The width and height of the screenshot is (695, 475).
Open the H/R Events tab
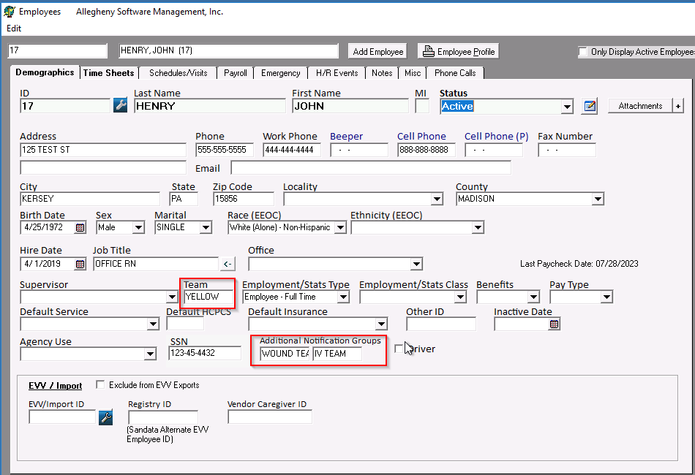pyautogui.click(x=337, y=73)
